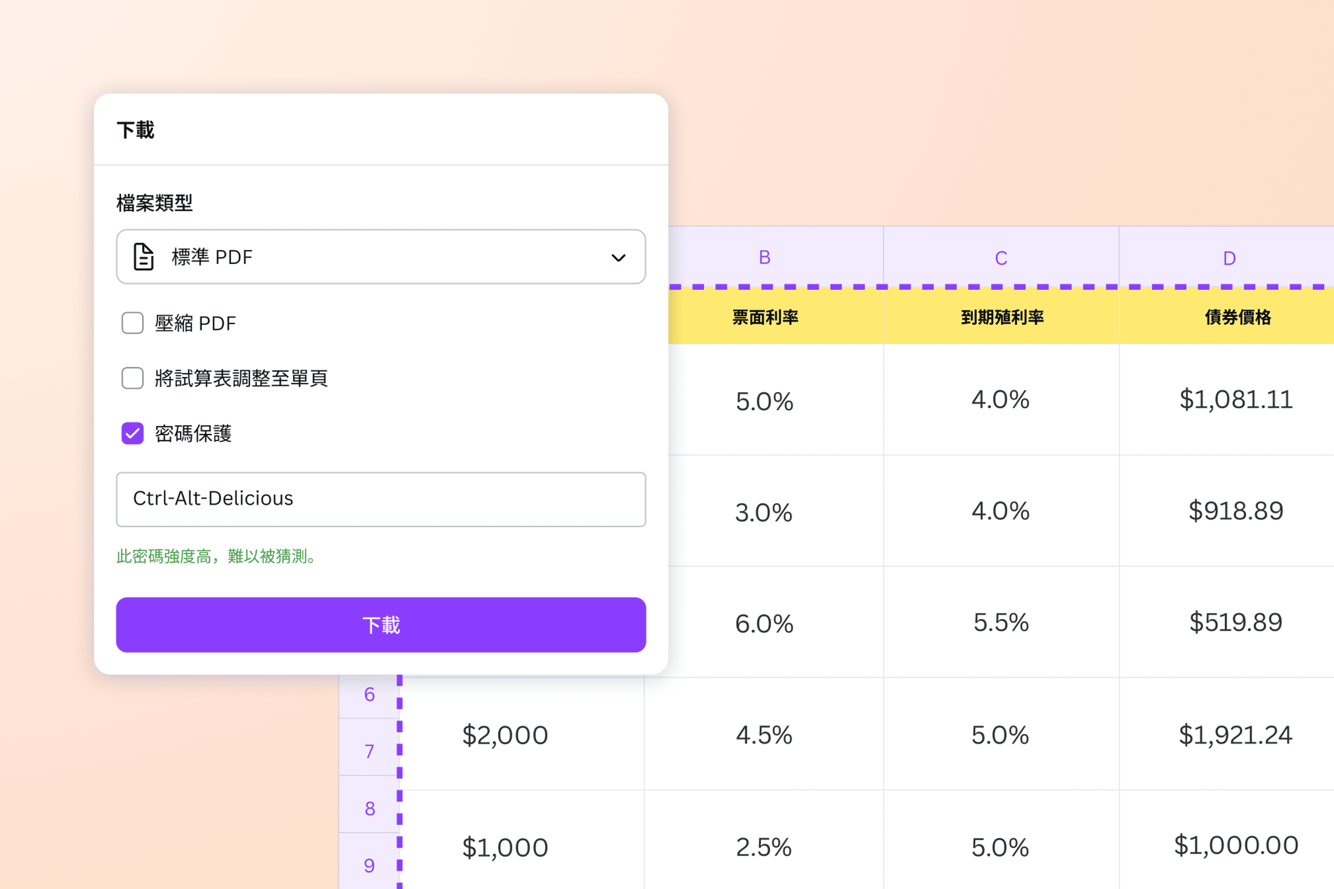The width and height of the screenshot is (1334, 889).
Task: Tick the 將試算表調整至單頁 checkbox
Action: pos(133,378)
